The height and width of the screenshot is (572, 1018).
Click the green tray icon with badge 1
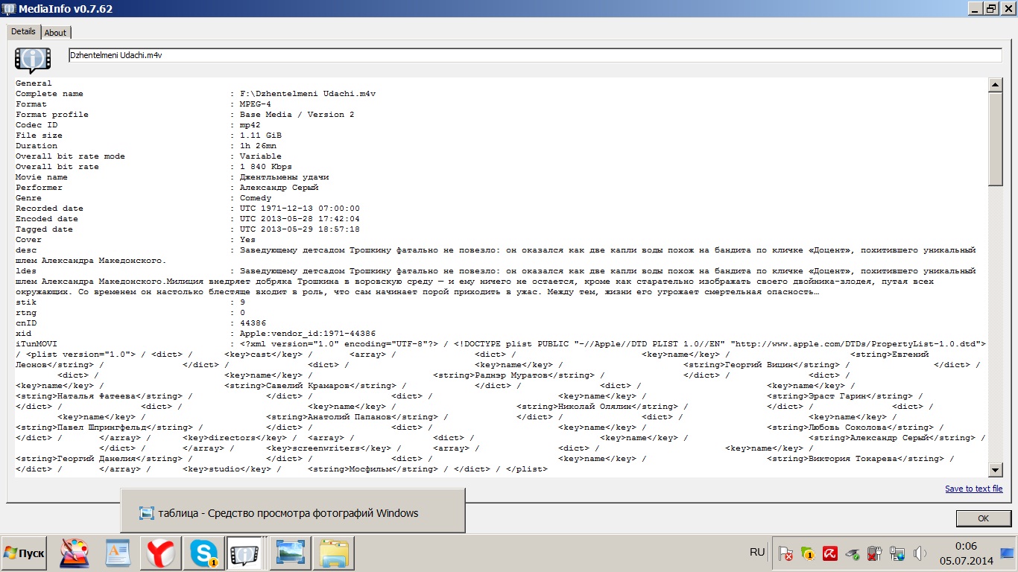808,553
